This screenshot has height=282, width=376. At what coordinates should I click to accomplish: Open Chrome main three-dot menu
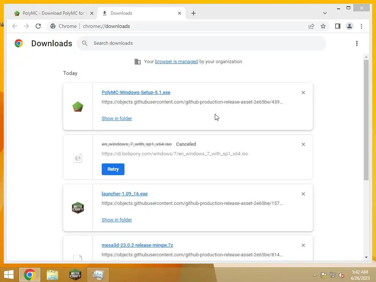pyautogui.click(x=361, y=26)
